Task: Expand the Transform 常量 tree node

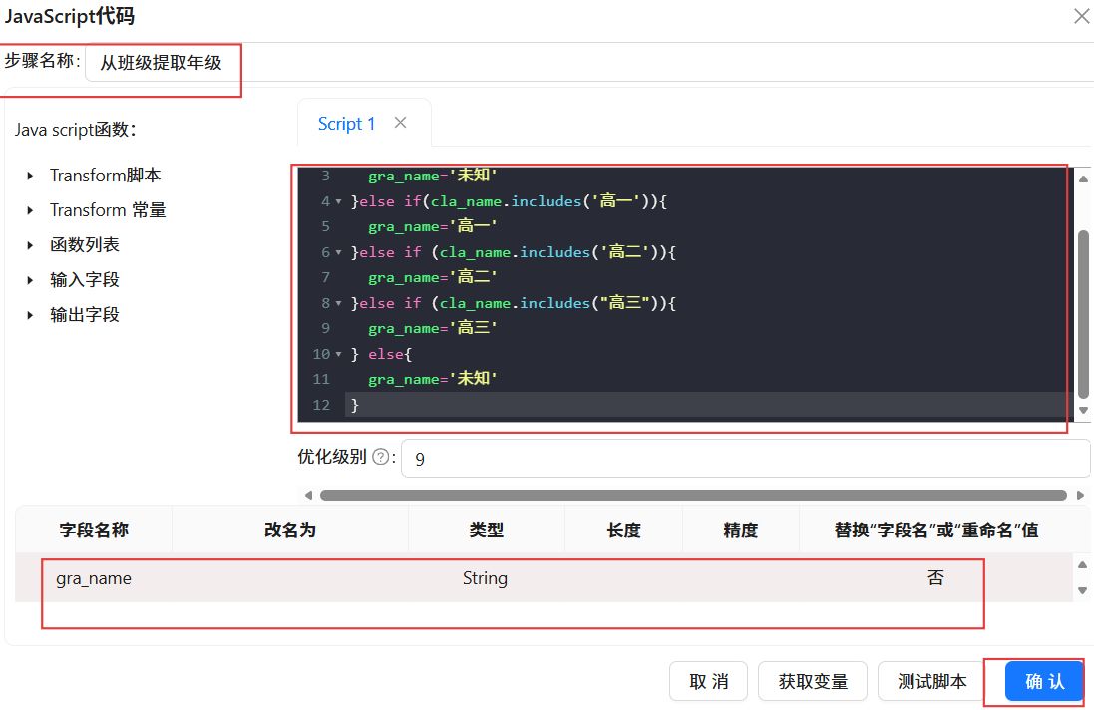Action: tap(30, 210)
